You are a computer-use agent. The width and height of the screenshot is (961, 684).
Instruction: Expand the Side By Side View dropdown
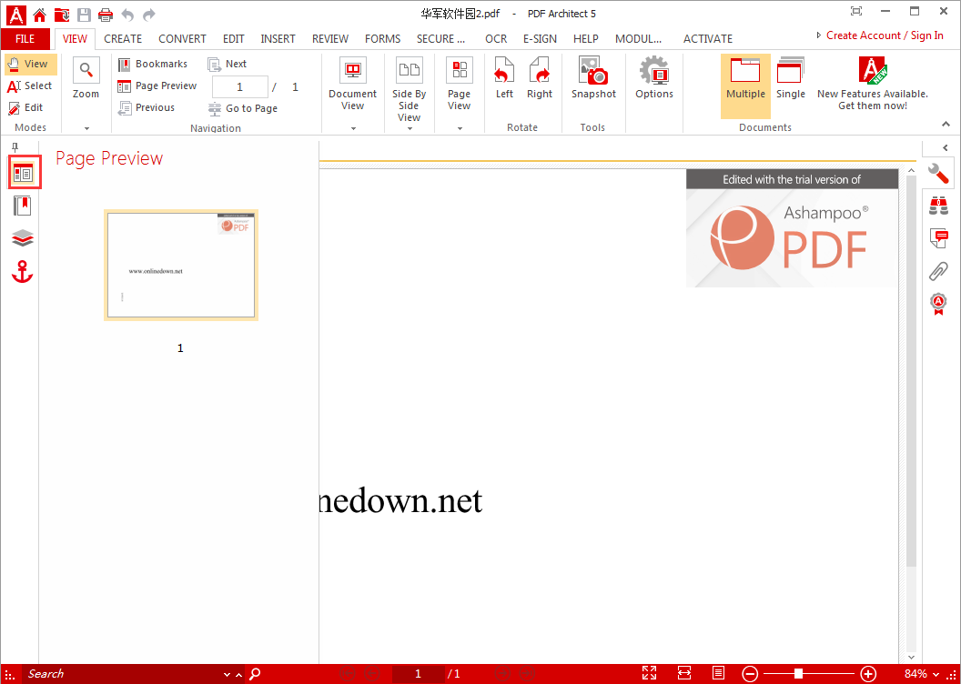click(410, 128)
